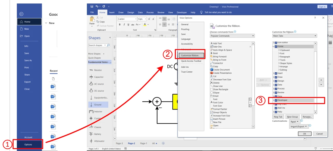Image resolution: width=333 pixels, height=151 pixels.
Task: Uncheck the Design tab checkbox
Action: click(276, 81)
